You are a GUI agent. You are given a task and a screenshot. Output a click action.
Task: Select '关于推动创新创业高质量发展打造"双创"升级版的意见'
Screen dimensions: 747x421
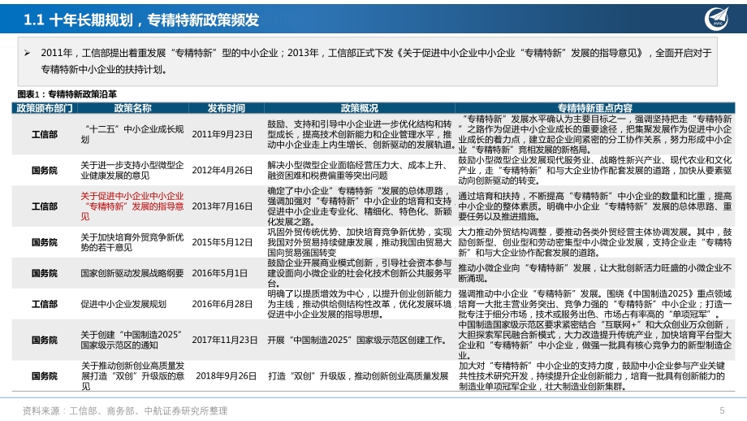(x=132, y=376)
